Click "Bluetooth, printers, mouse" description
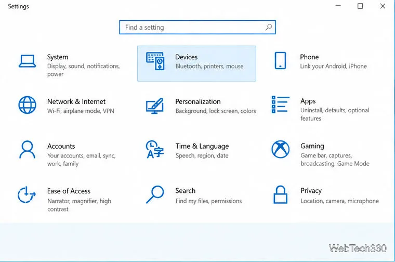This screenshot has height=262, width=395. point(209,66)
